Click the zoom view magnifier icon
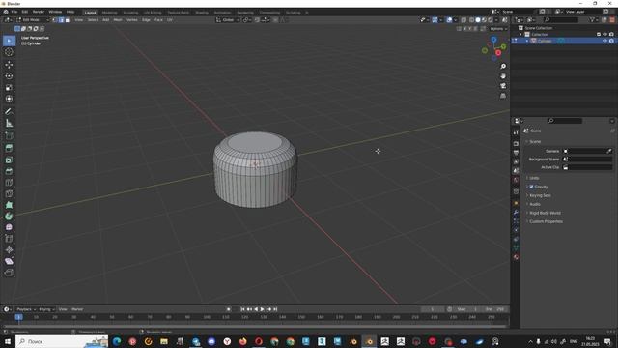Image resolution: width=618 pixels, height=348 pixels. click(x=503, y=67)
